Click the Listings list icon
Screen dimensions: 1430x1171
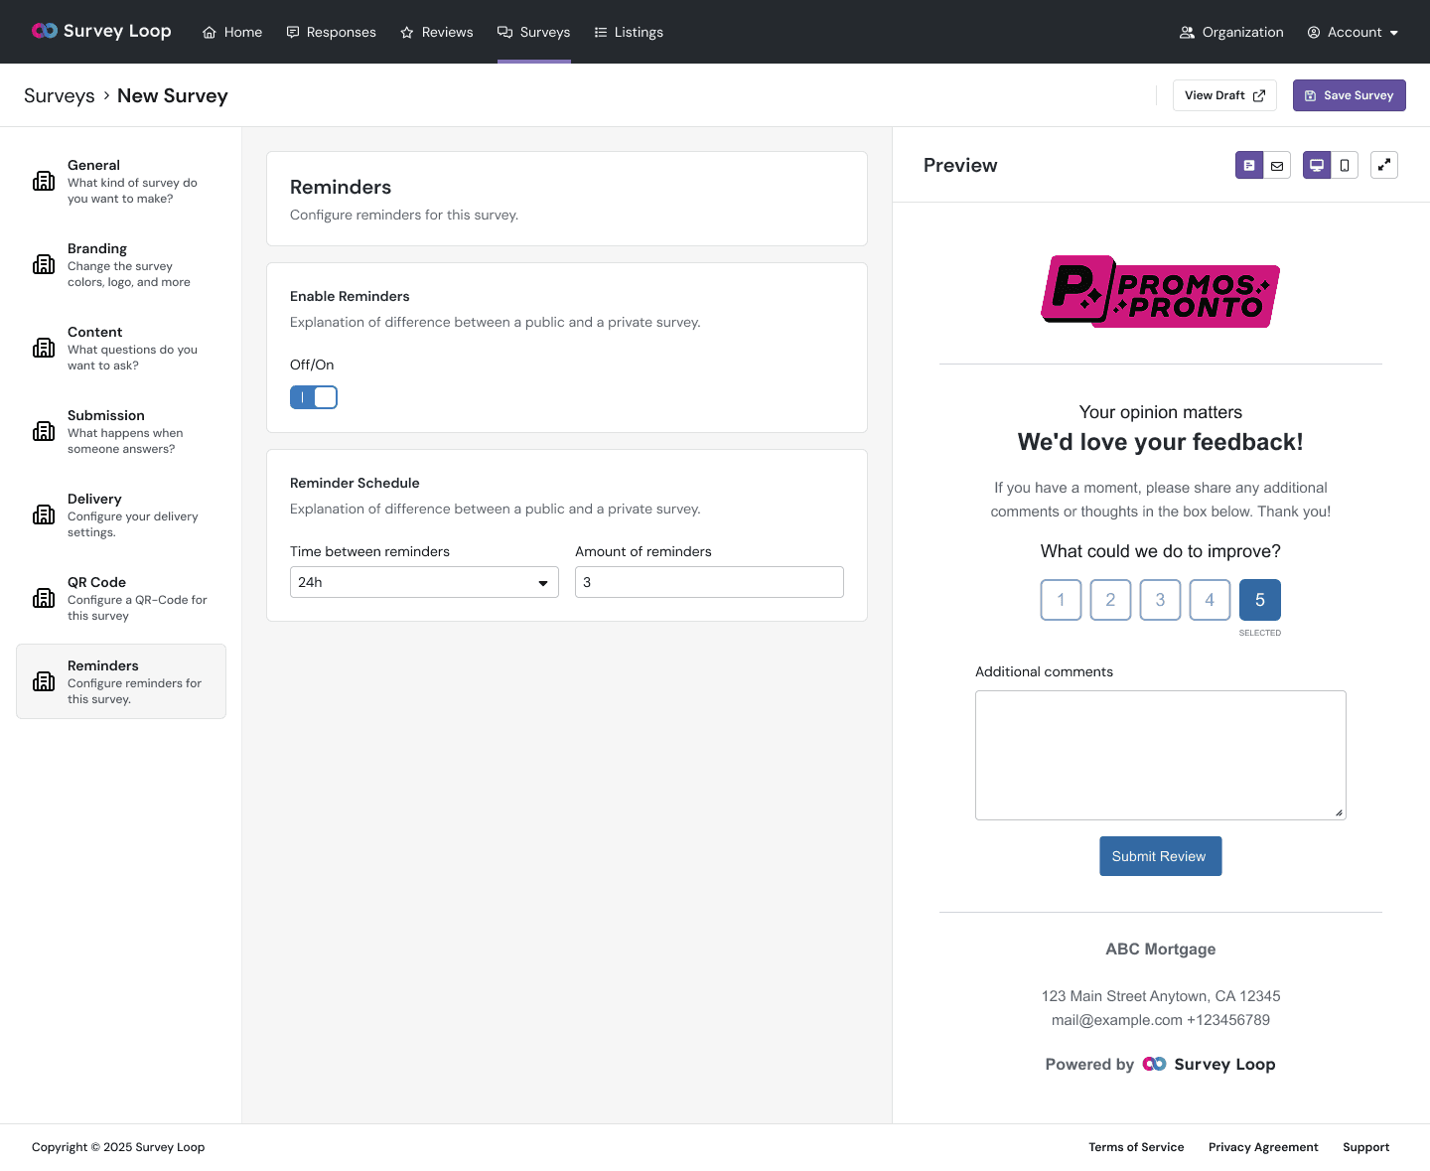tap(601, 32)
